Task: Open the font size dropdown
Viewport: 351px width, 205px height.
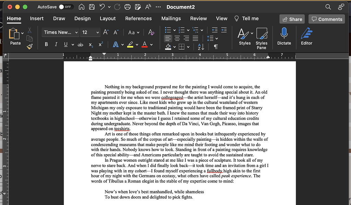Action: click(x=98, y=33)
